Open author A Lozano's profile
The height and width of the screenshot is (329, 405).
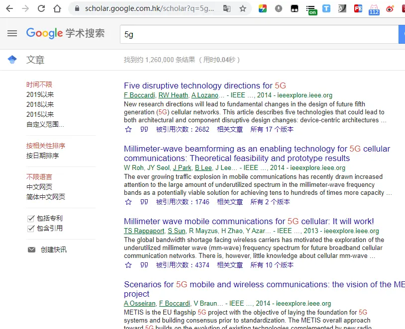point(205,95)
